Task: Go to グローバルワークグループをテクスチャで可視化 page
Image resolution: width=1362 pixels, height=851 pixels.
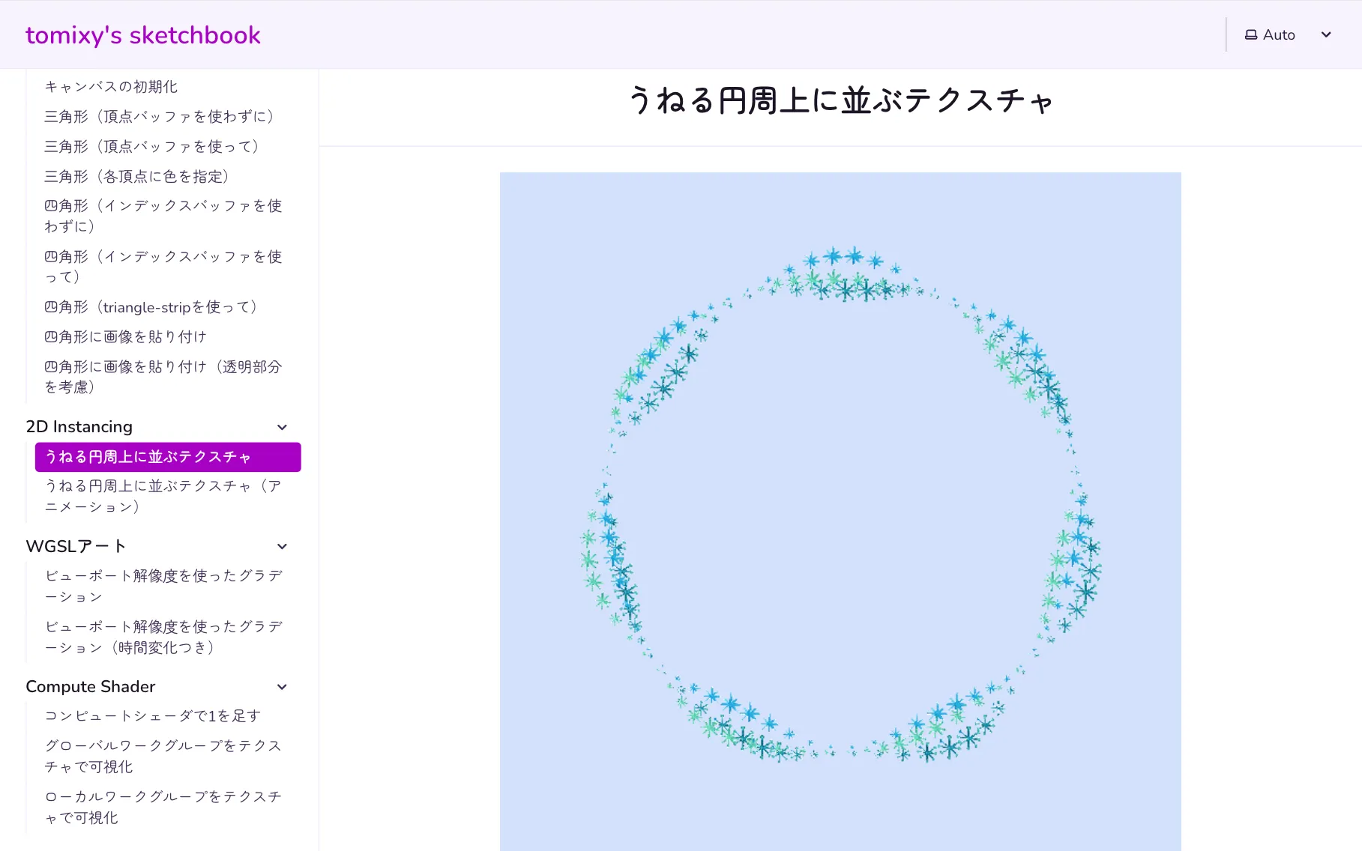Action: point(163,756)
